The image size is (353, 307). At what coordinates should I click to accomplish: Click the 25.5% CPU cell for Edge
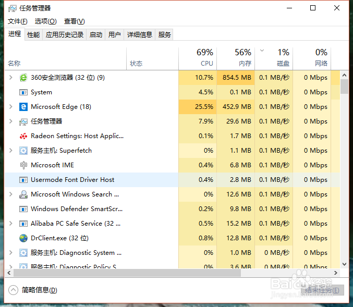198,107
